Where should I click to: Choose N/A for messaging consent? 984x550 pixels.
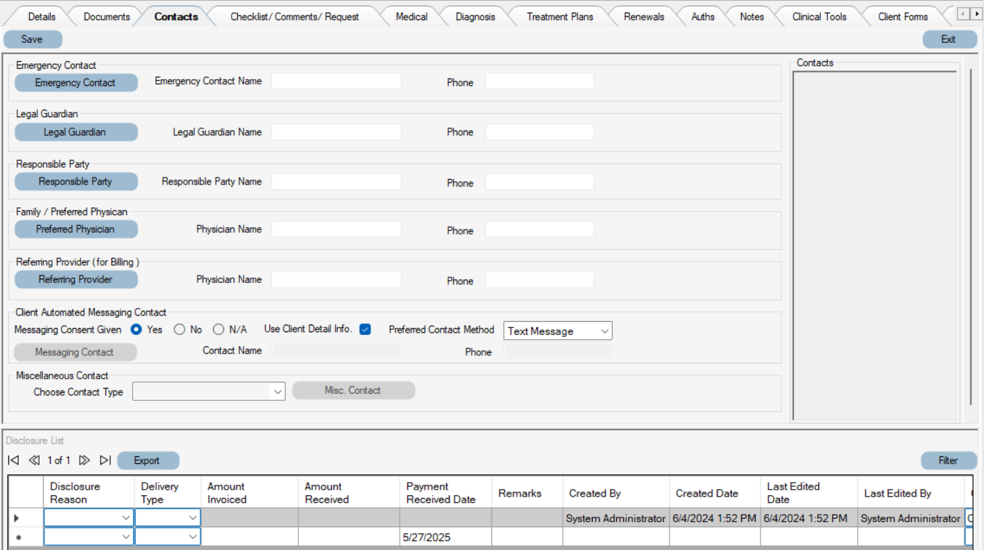[x=219, y=330]
